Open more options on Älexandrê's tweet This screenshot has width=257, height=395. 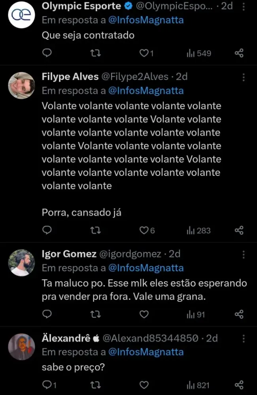click(x=244, y=339)
